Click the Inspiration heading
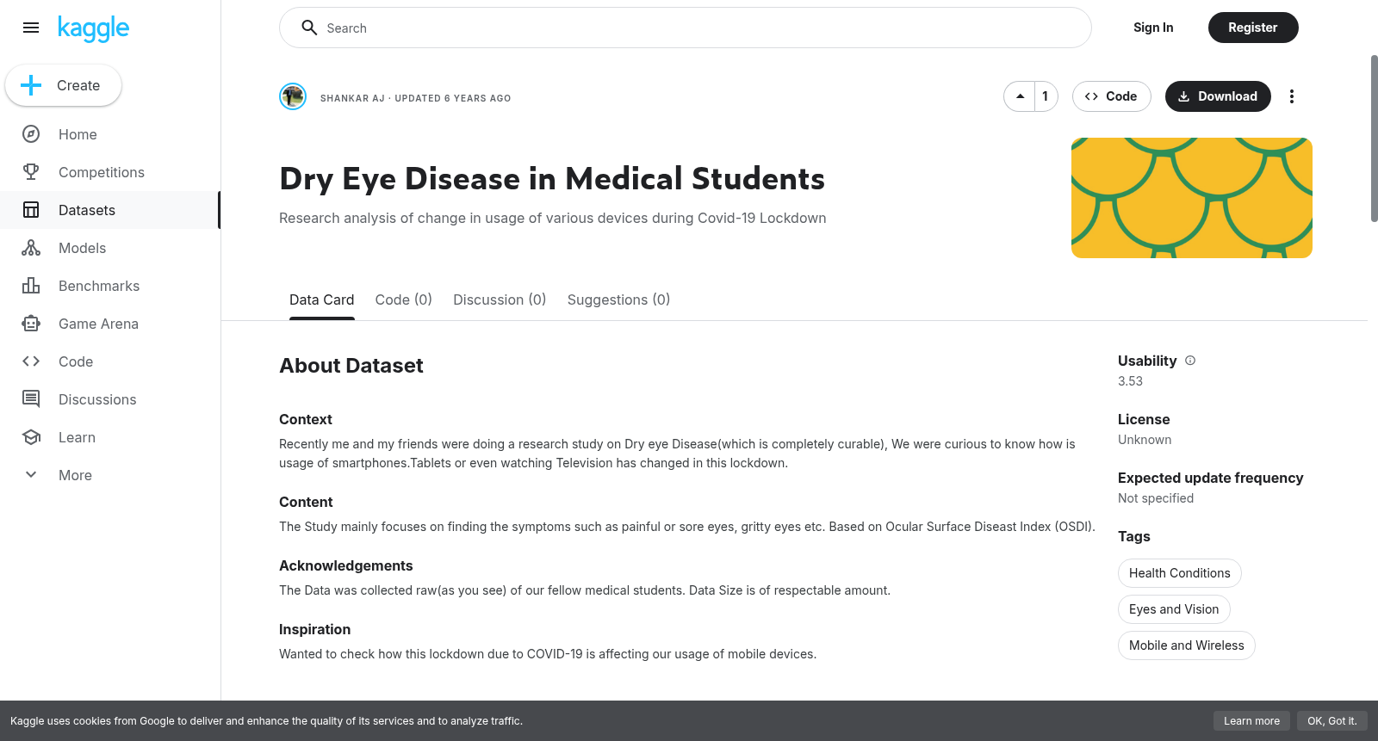 315,629
